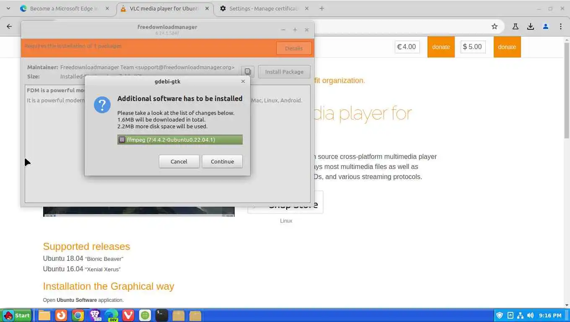Viewport: 570px width, 322px height.
Task: Open the browser downloads icon
Action: coord(531,26)
